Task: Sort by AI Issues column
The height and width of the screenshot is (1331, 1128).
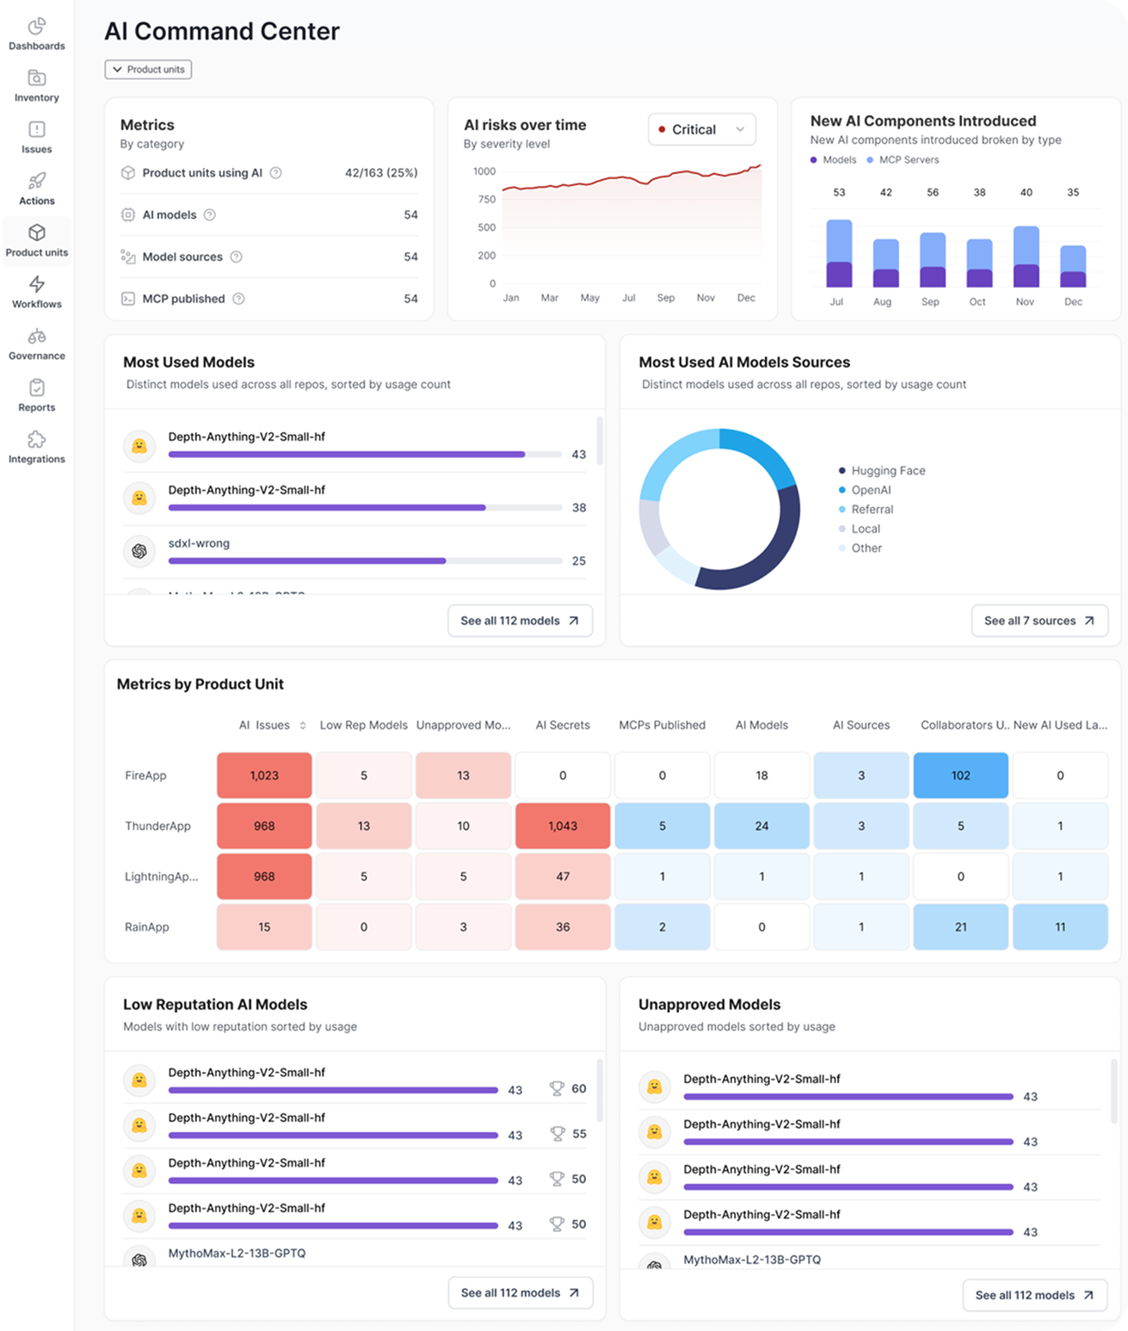Action: pos(302,726)
